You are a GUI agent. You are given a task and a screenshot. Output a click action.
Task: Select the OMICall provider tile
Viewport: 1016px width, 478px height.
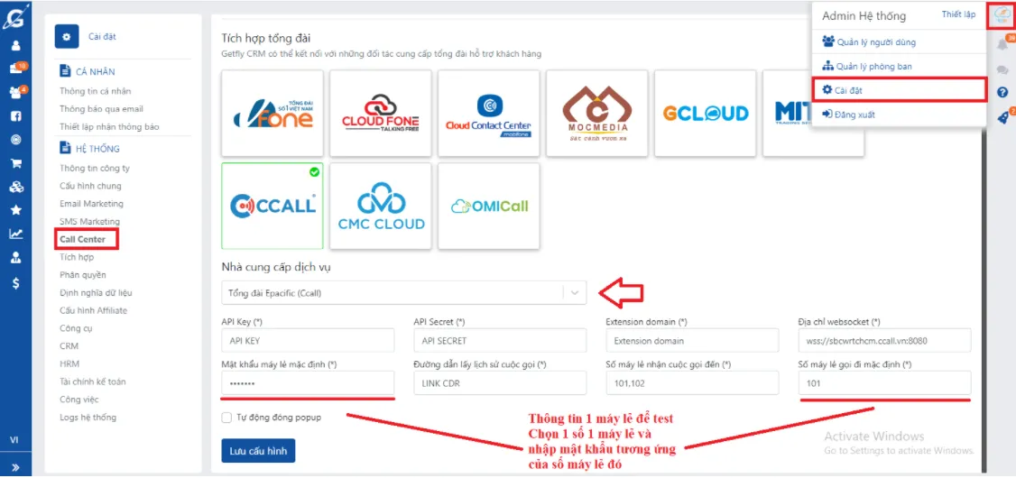tap(489, 206)
